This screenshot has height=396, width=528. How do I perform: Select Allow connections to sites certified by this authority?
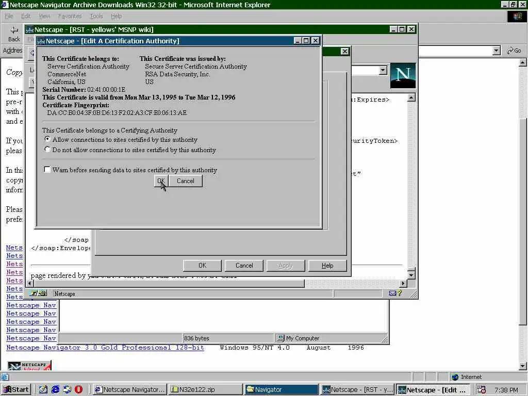click(x=47, y=139)
